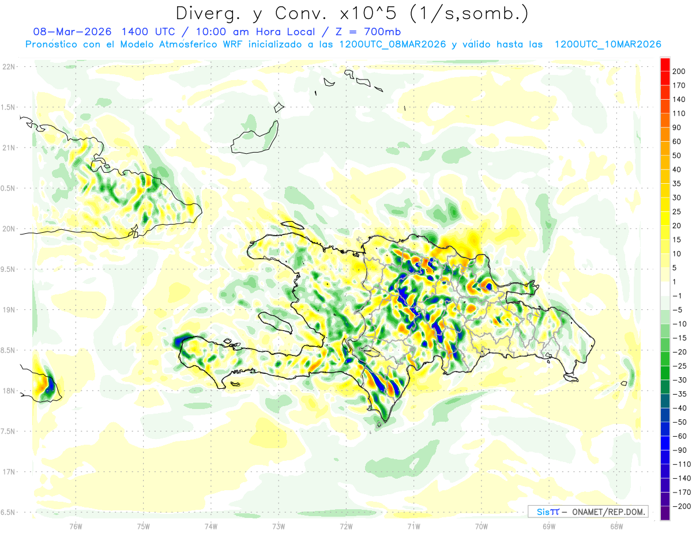This screenshot has width=692, height=534.
Task: Click the '76W' longitude label
Action: pos(76,527)
